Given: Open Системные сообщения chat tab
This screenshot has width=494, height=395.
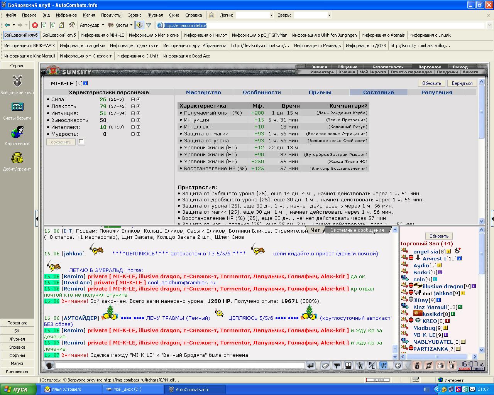Looking at the screenshot, I should point(357,230).
